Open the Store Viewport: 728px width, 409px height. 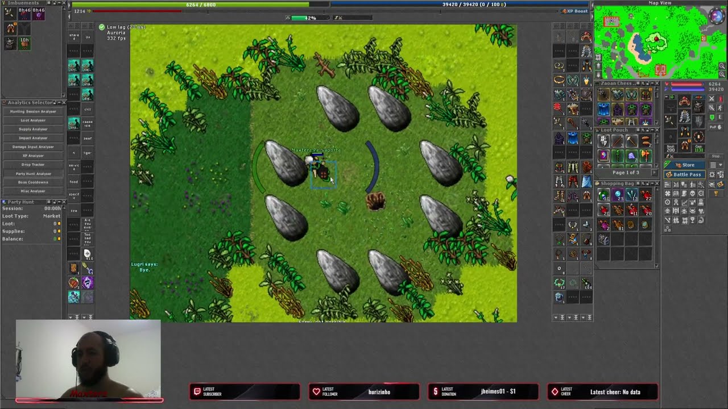click(685, 165)
